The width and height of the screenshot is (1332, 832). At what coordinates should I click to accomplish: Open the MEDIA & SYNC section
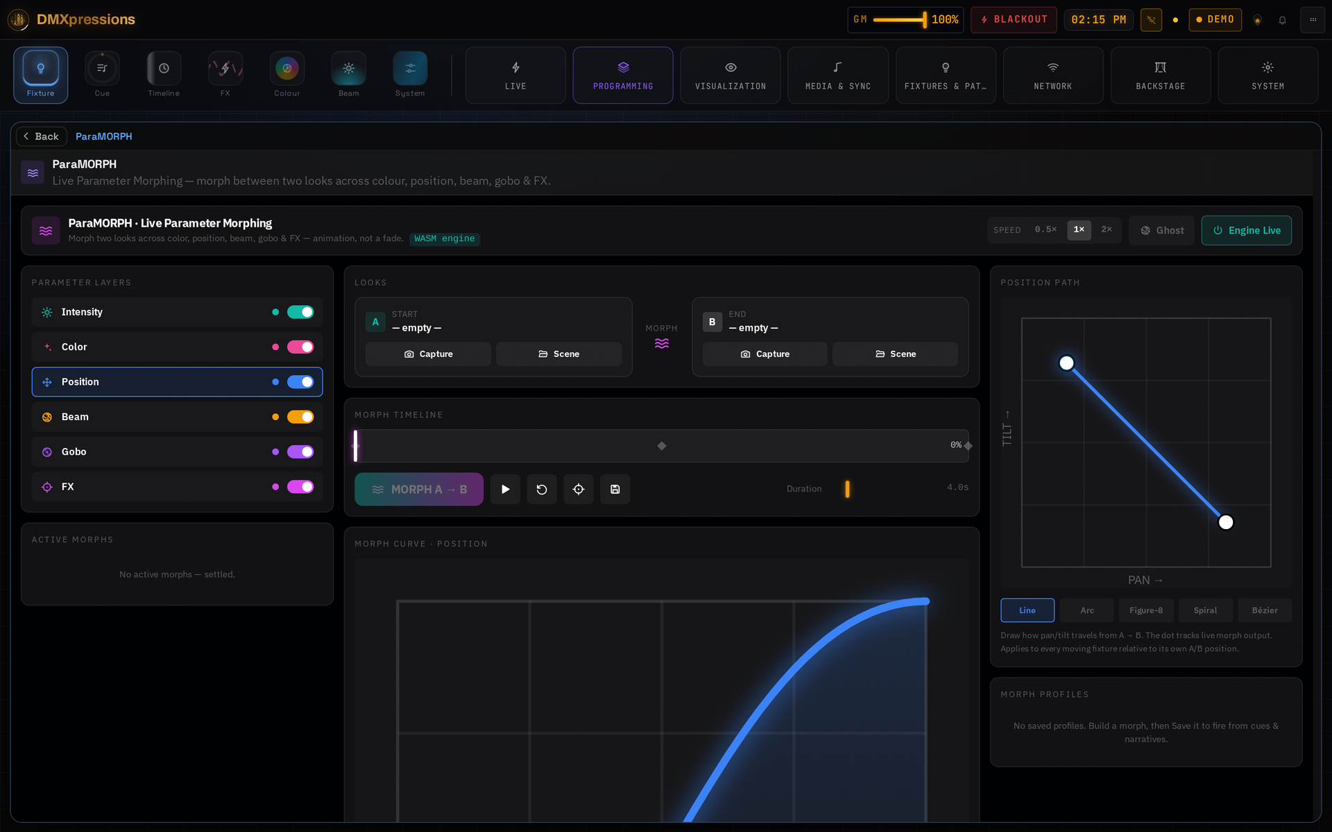[838, 75]
